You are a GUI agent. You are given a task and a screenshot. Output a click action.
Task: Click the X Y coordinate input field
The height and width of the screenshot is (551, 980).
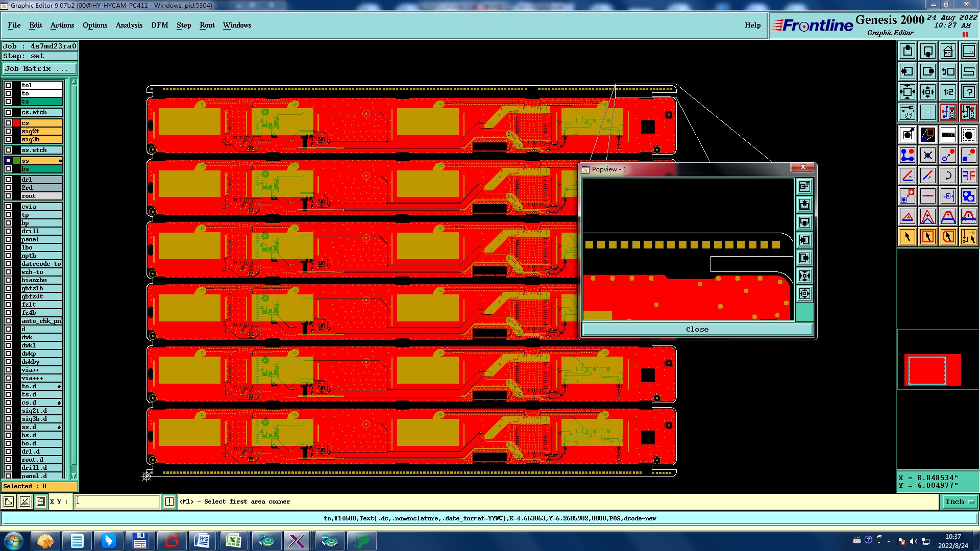click(x=117, y=502)
